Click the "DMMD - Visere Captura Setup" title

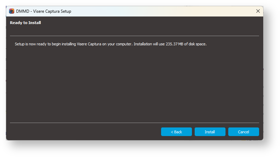44,11
